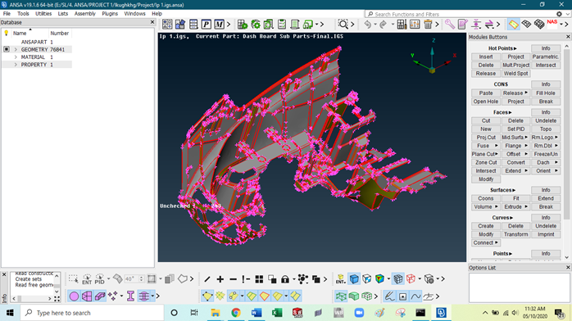Expand the GEOMETRY tree node

(x=16, y=50)
